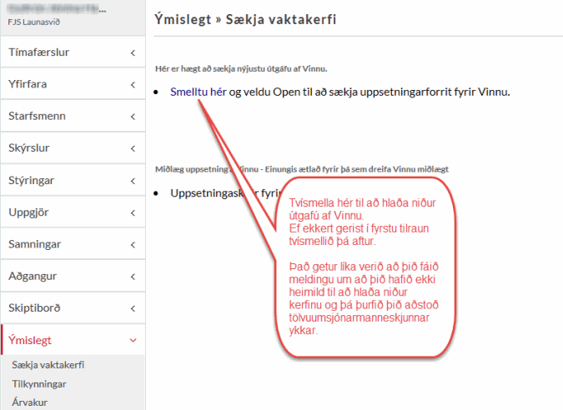Open the Starfsmenn menu section
The height and width of the screenshot is (410, 563).
click(x=73, y=116)
